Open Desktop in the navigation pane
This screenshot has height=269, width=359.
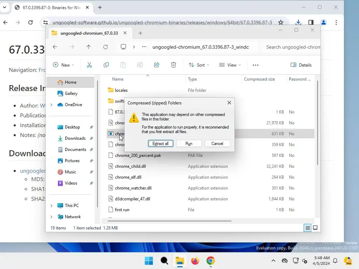(72, 127)
